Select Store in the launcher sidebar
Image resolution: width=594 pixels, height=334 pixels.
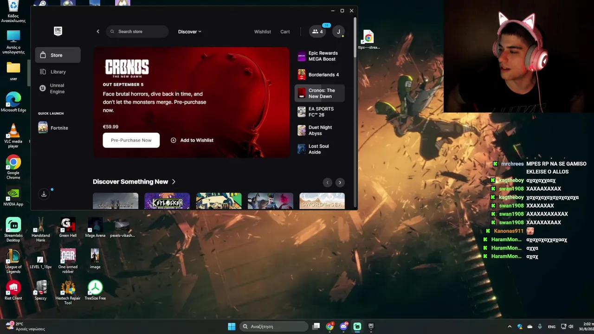[58, 55]
